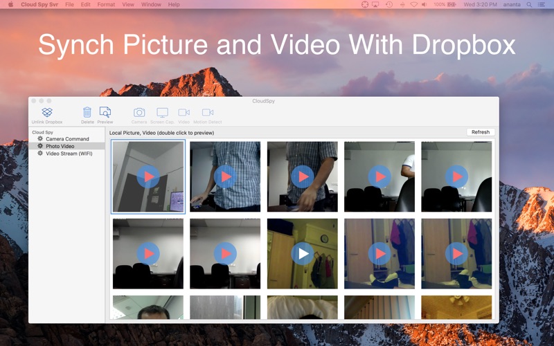Open Spotlight search in menu bar
The height and width of the screenshot is (346, 554).
[529, 5]
